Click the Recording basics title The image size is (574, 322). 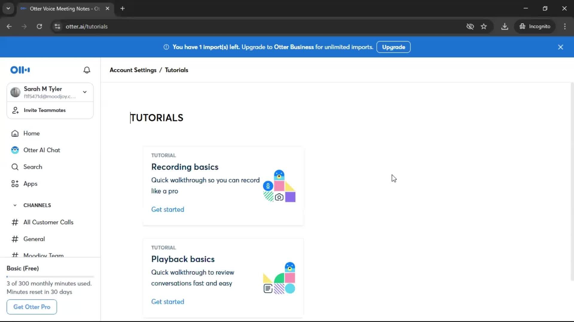tap(185, 167)
